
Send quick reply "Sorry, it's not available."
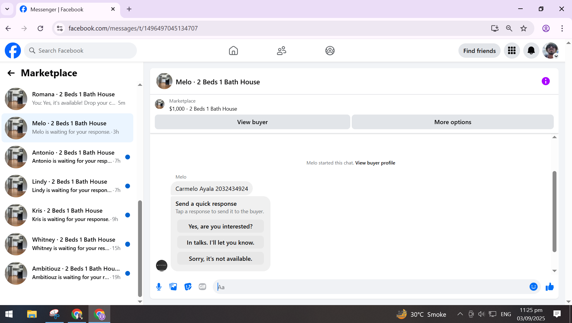221,259
